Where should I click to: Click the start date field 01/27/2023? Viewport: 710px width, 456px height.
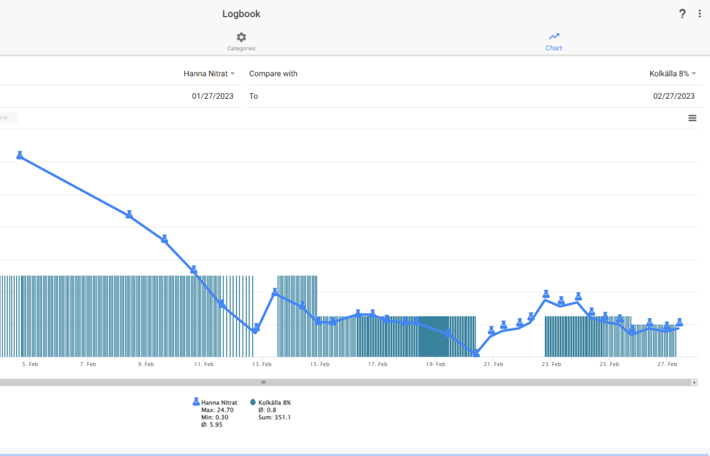118,96
